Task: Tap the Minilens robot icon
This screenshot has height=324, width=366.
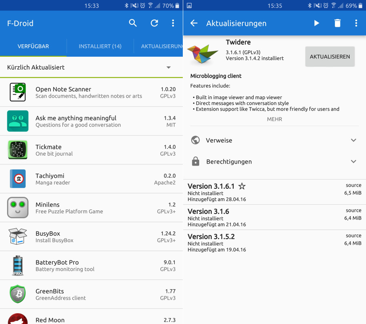Action: 18,207
